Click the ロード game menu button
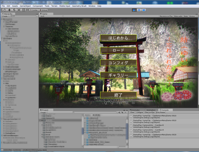Screen dimensions: 199x152 tap(118, 50)
